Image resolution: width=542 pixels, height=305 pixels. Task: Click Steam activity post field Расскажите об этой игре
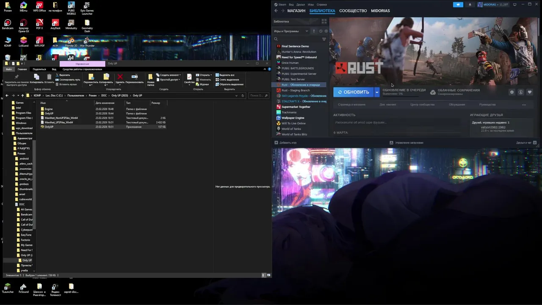pyautogui.click(x=397, y=122)
